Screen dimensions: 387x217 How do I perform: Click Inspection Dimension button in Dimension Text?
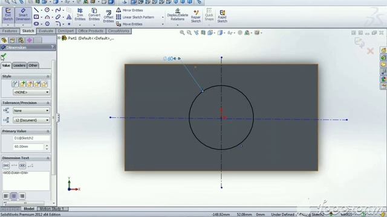point(22,166)
